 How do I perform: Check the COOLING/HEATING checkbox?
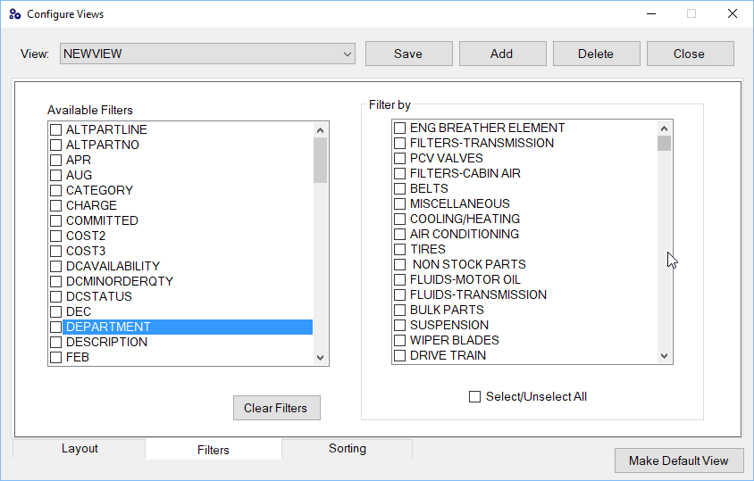point(399,220)
